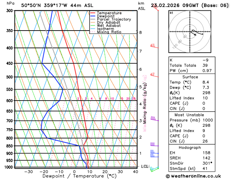
Task: Click the surface Lifted Index value 10
Action: pos(205,98)
